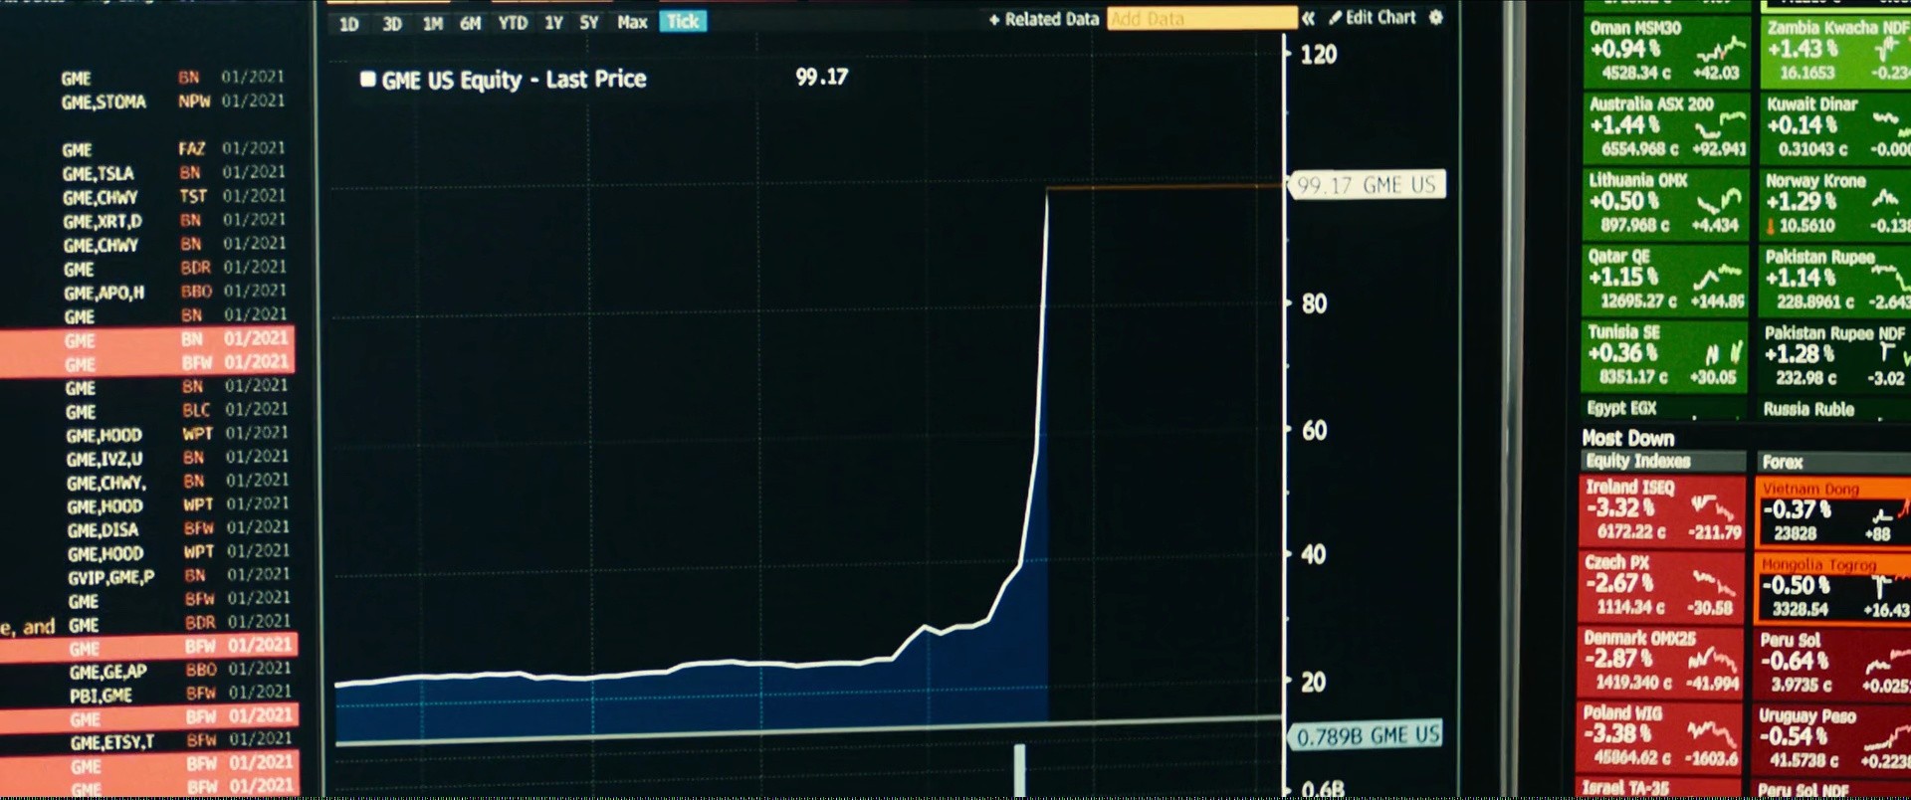Click Poland WIG red tile
Screen dimensions: 1911x800
pos(1660,737)
